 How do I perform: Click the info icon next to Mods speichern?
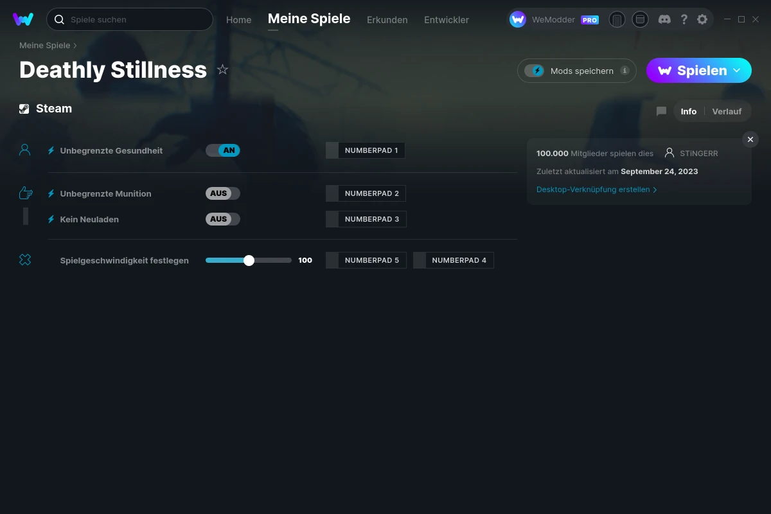(x=625, y=71)
